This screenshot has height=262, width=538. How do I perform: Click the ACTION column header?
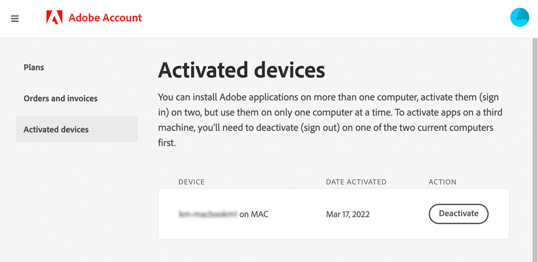(442, 182)
